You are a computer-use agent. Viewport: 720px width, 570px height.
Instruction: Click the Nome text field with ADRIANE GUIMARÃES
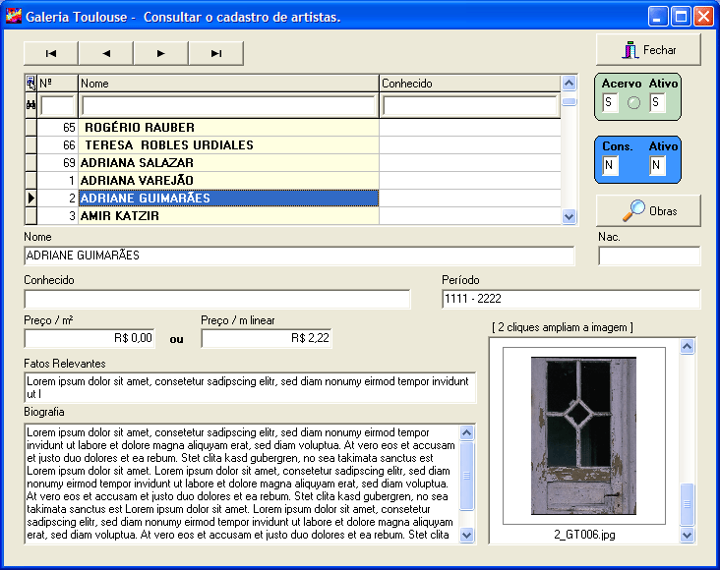[299, 256]
